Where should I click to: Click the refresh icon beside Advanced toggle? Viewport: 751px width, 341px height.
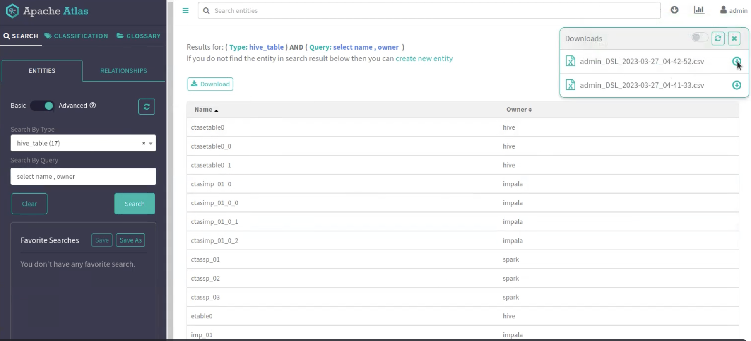pyautogui.click(x=147, y=107)
